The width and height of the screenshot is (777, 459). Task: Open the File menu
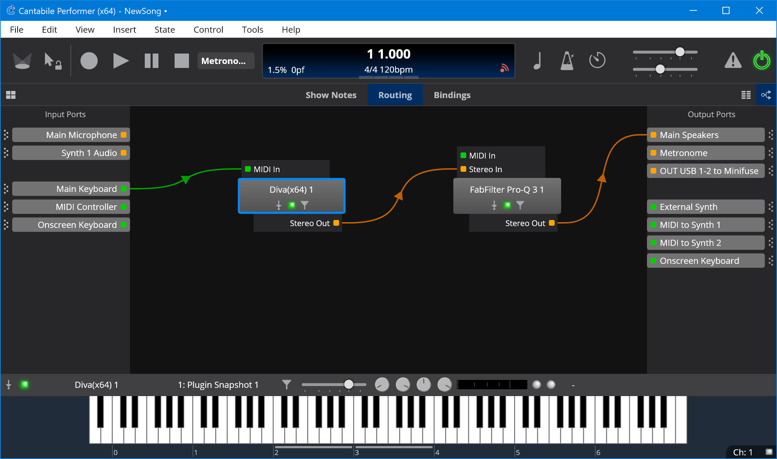tap(17, 29)
